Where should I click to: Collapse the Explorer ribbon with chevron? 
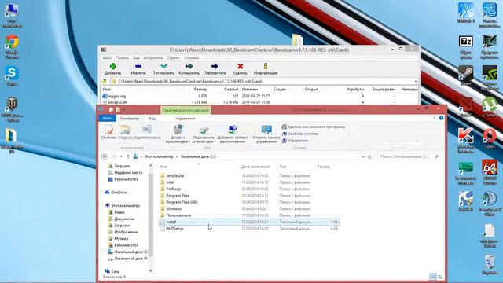click(x=435, y=118)
